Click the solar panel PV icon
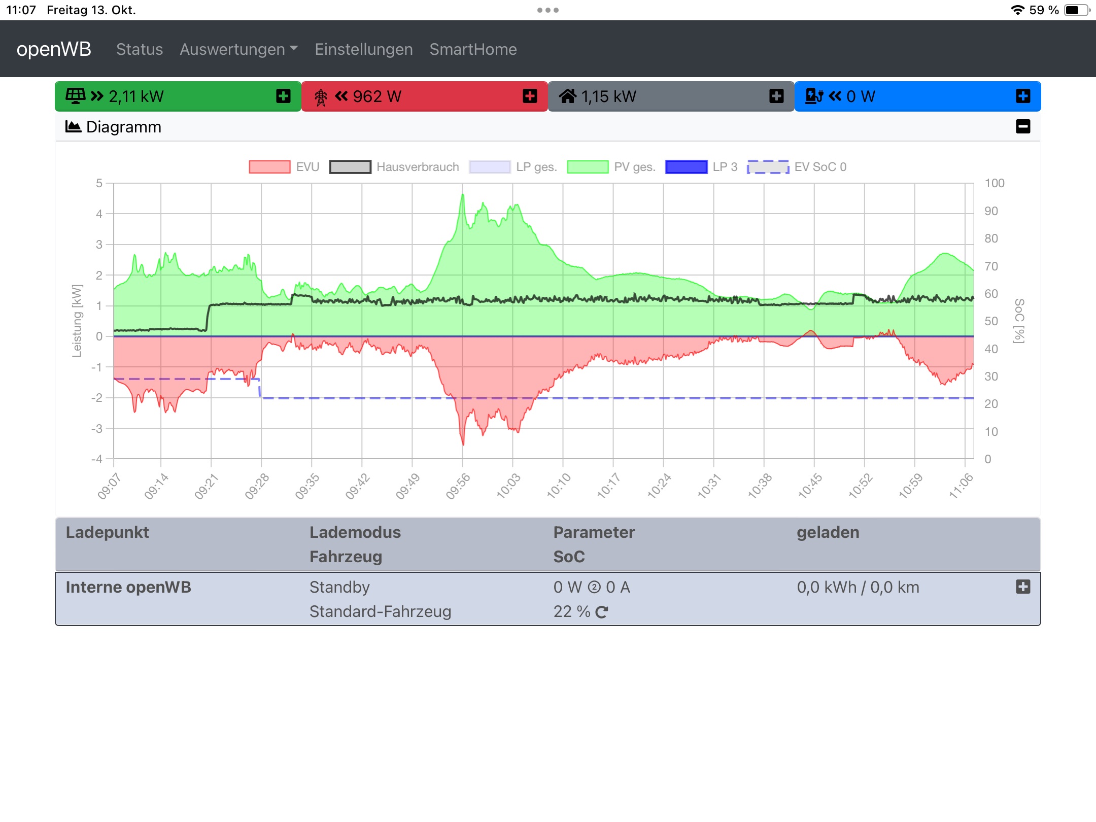The height and width of the screenshot is (822, 1096). click(x=76, y=96)
